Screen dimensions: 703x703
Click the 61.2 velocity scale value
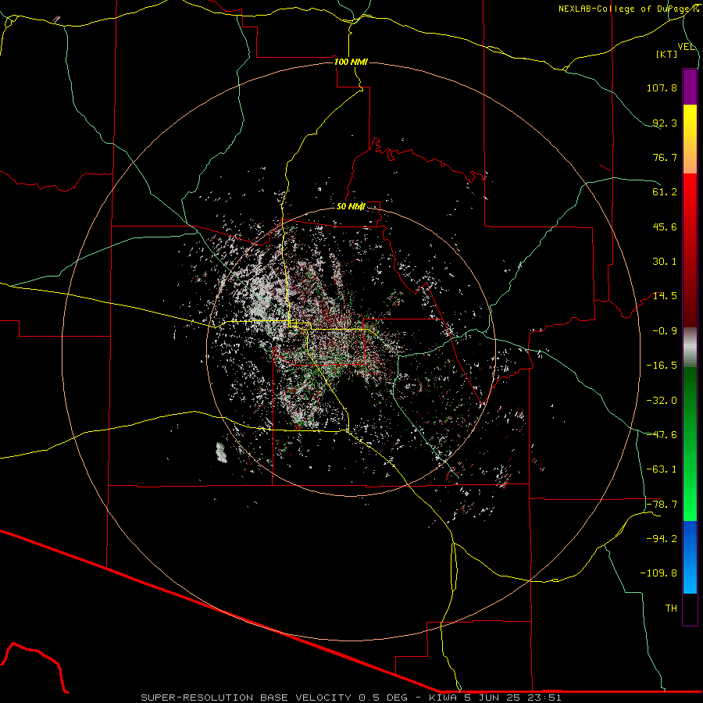point(665,192)
